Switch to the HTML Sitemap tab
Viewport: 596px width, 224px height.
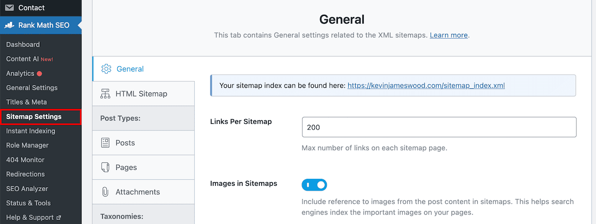click(x=141, y=94)
